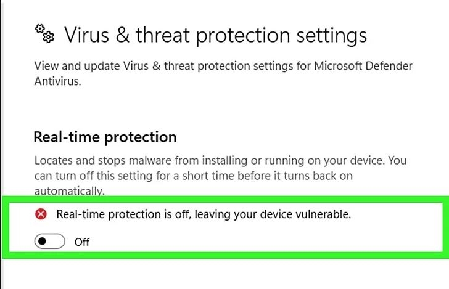The height and width of the screenshot is (289, 449).
Task: Select the Virus & threat protection settings title
Action: [215, 36]
